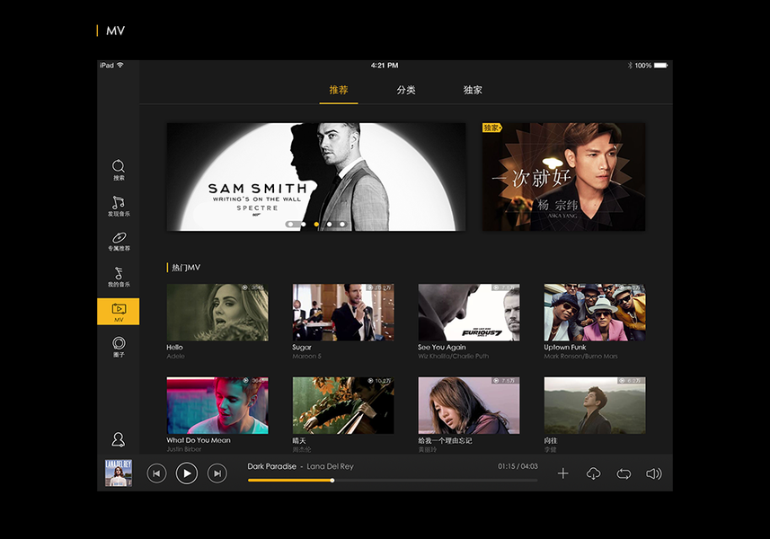Click the Sugar song title
770x539 pixels.
point(302,347)
